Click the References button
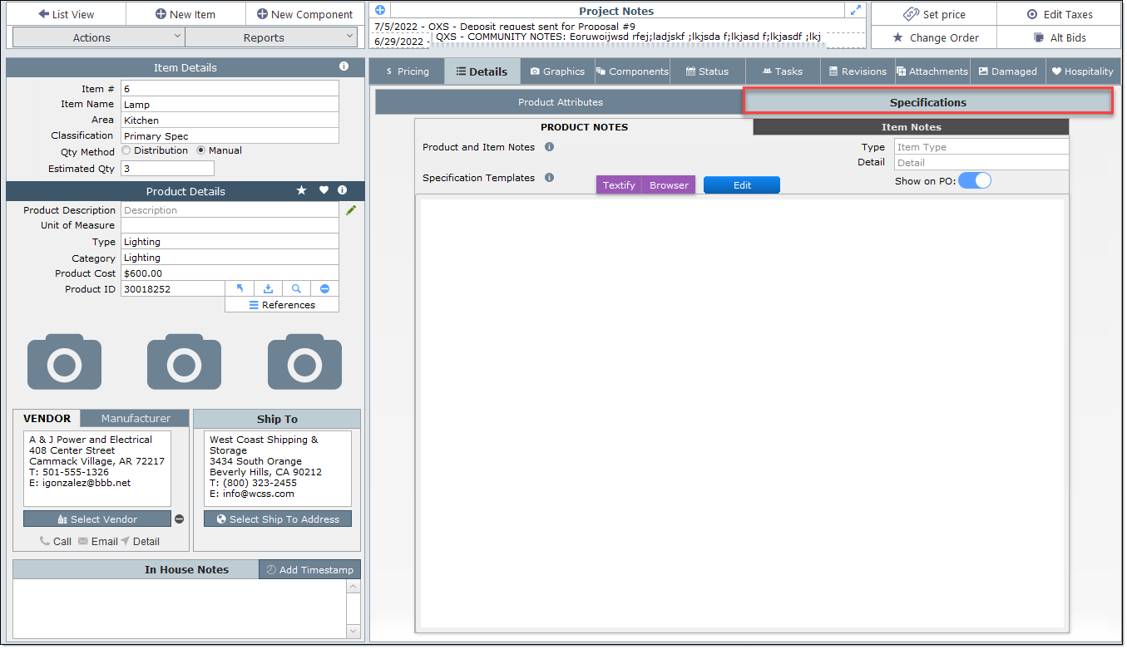The width and height of the screenshot is (1127, 649). click(282, 305)
